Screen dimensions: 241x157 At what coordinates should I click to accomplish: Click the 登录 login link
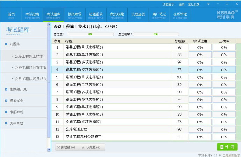(x=182, y=4)
